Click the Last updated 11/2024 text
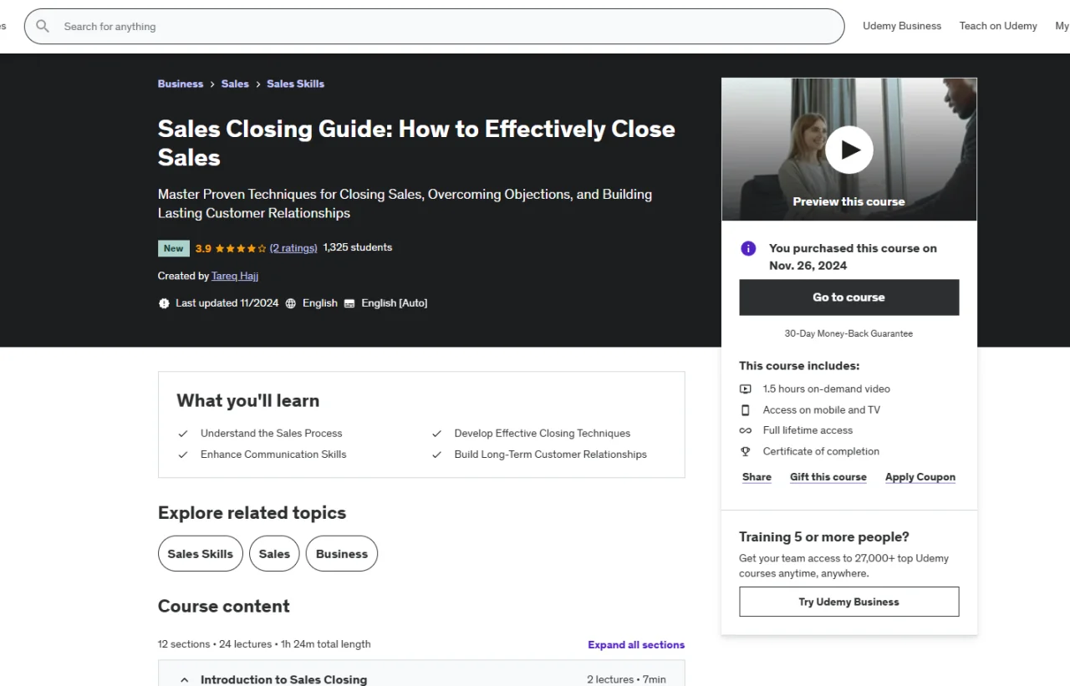 click(227, 303)
